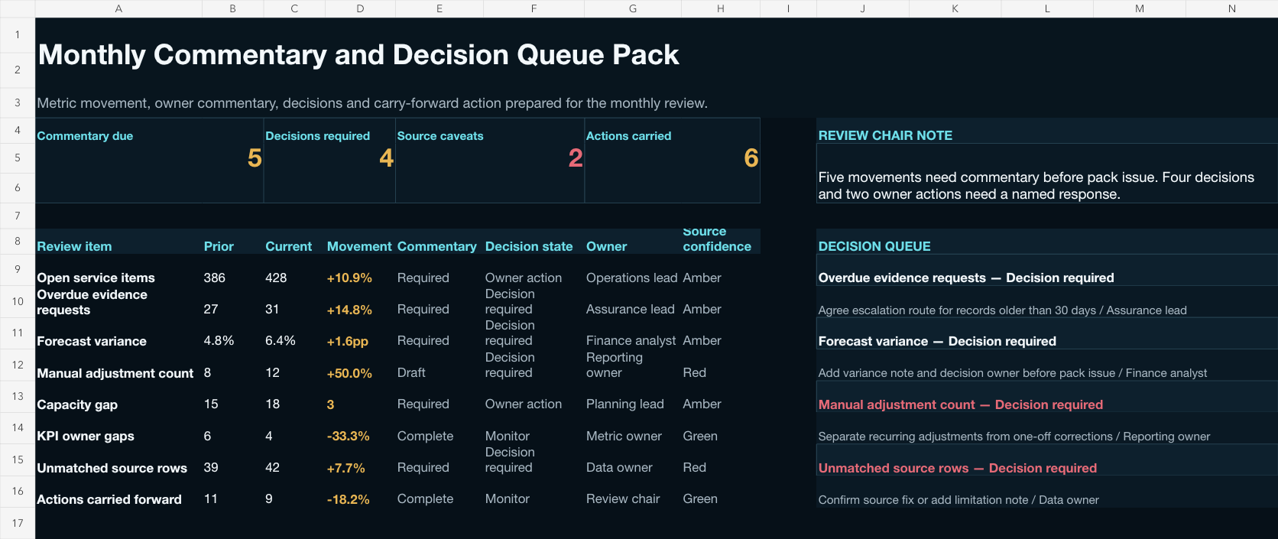
Task: Click the '-33.3%' movement cell
Action: (x=349, y=436)
